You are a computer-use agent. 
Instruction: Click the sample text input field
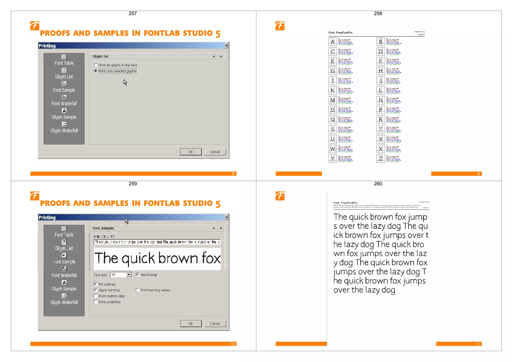point(157,242)
